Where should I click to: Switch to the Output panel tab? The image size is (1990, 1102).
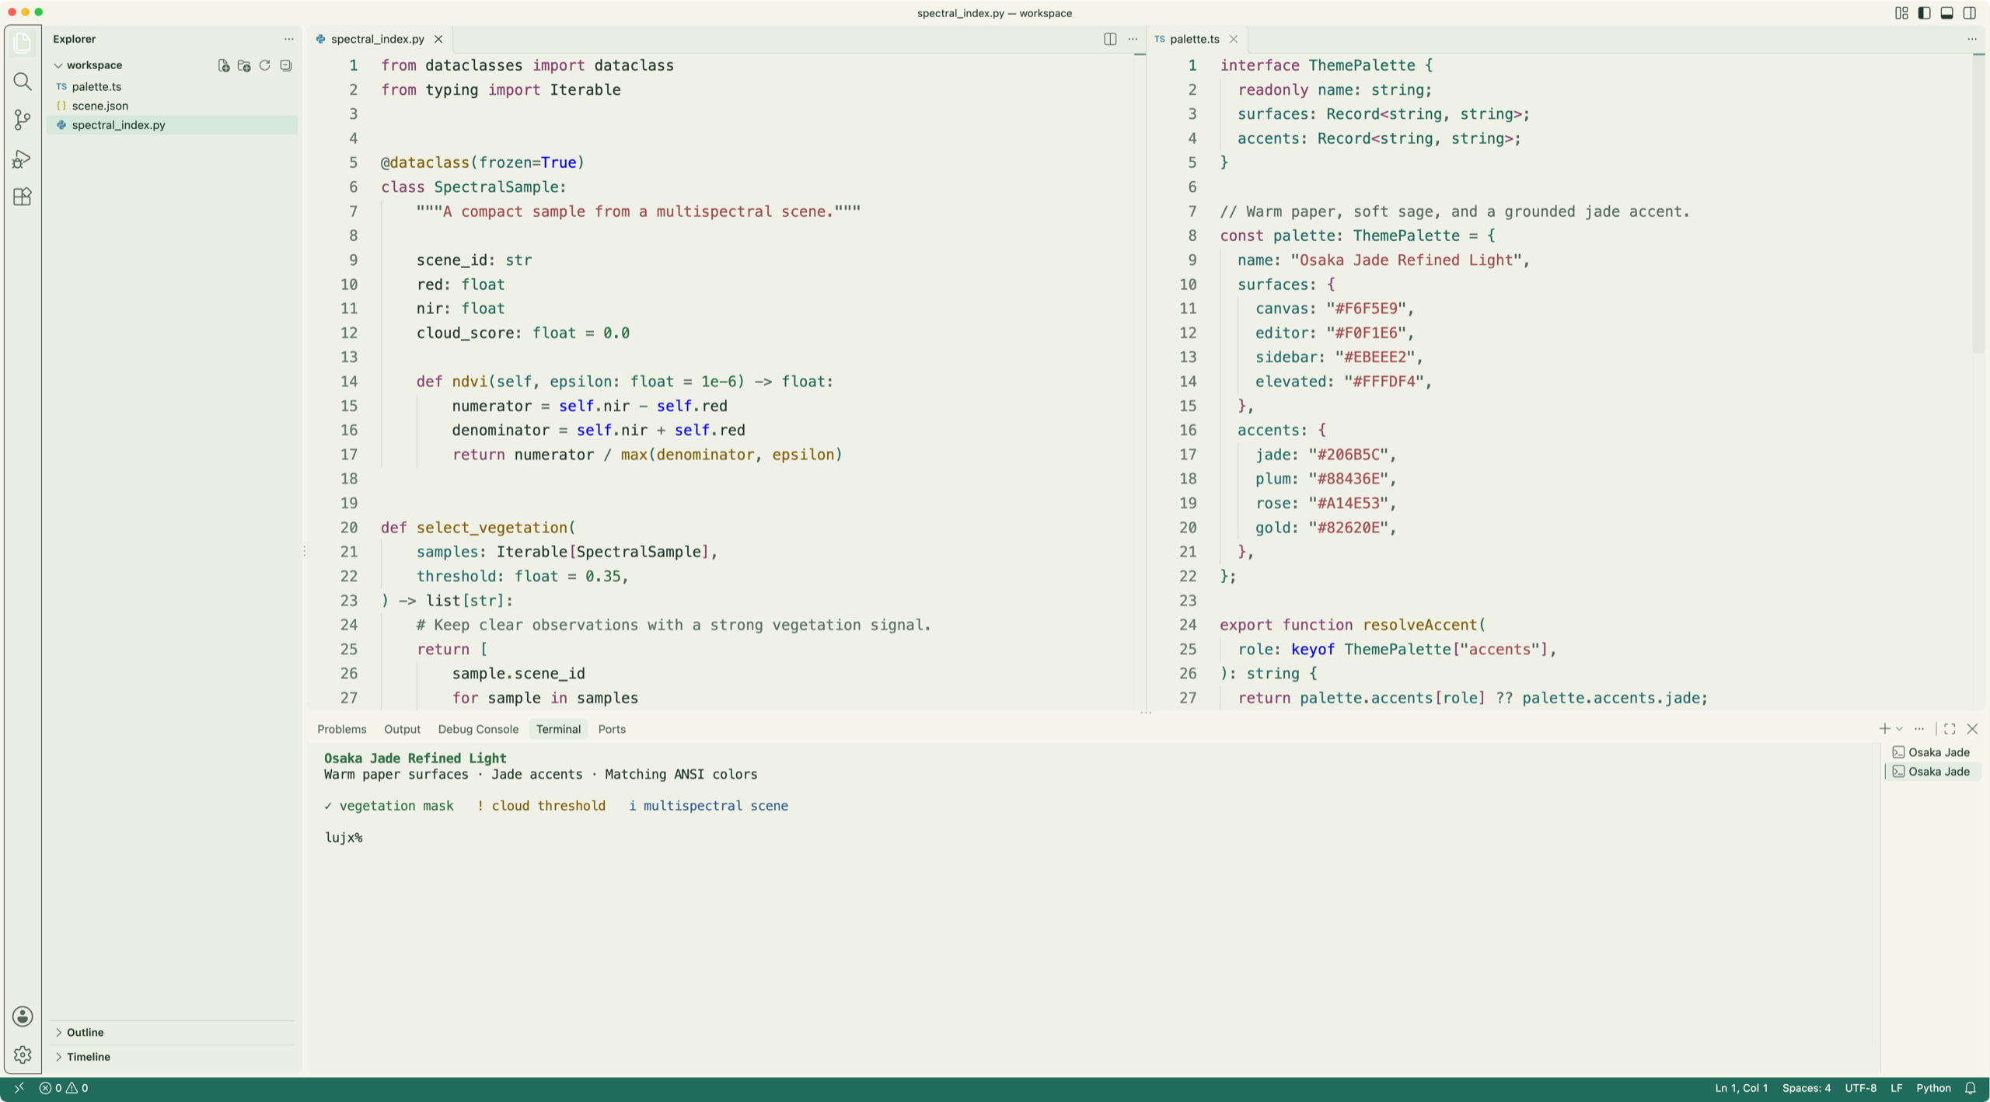pyautogui.click(x=402, y=729)
